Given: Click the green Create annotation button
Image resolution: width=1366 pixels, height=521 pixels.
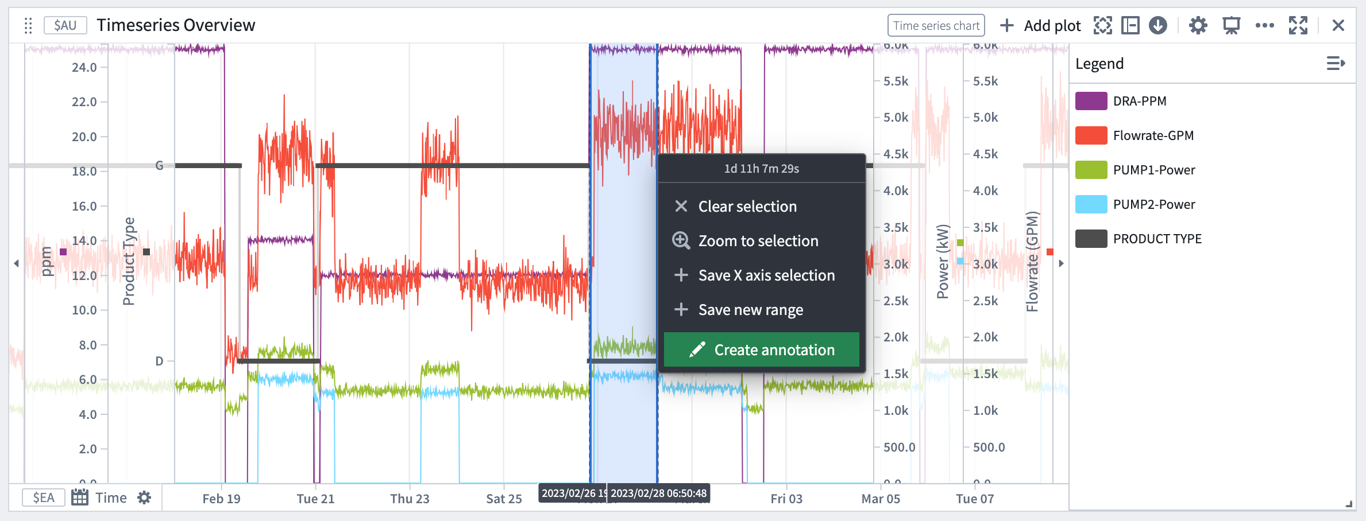Looking at the screenshot, I should [x=762, y=349].
